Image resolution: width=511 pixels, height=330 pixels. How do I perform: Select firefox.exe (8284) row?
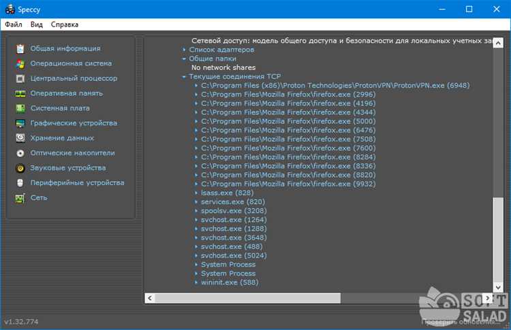point(288,157)
